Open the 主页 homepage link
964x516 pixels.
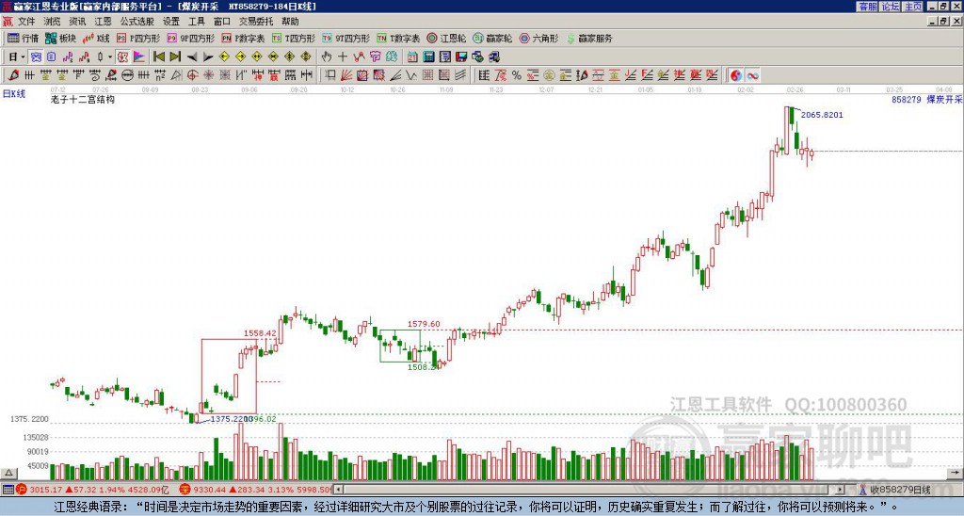[912, 6]
